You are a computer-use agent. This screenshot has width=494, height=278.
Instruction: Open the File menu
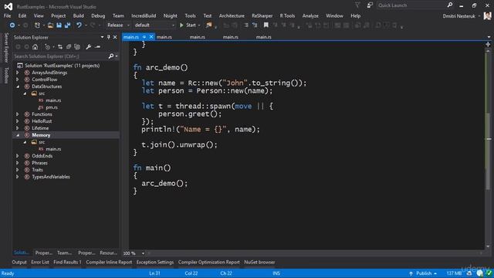click(7, 15)
